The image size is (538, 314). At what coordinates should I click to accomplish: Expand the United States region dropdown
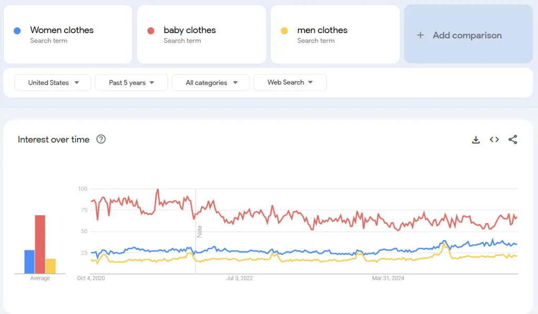click(x=53, y=82)
